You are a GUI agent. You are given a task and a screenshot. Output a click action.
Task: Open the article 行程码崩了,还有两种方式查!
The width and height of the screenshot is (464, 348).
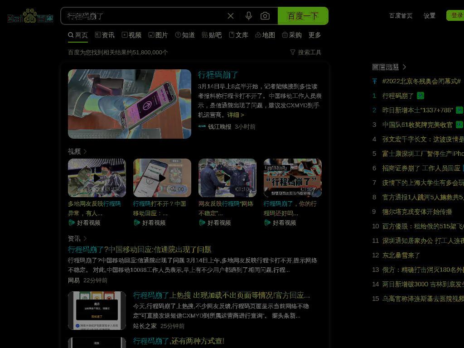point(179,341)
